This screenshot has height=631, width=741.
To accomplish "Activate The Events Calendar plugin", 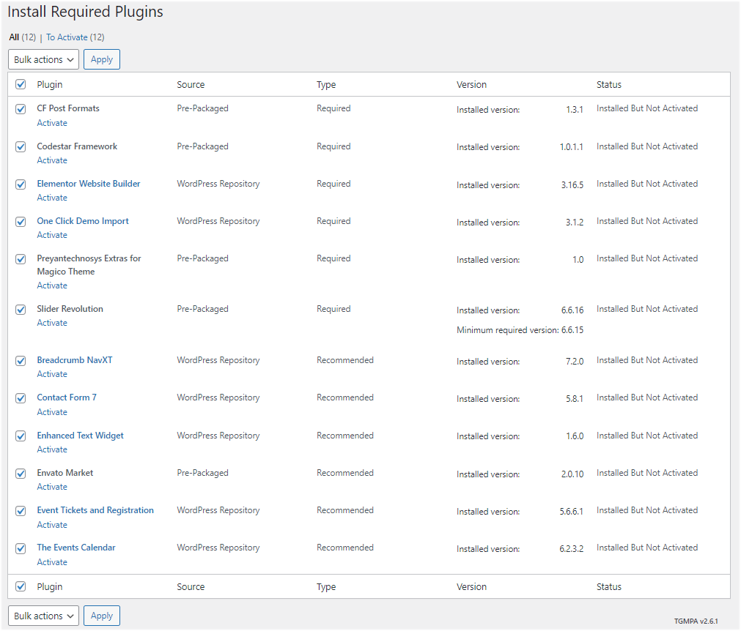I will coord(52,562).
